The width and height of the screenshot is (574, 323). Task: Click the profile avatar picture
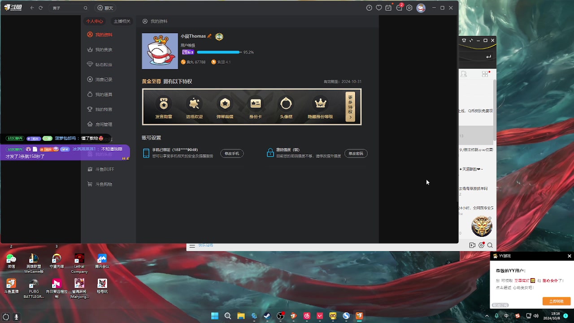(x=160, y=51)
